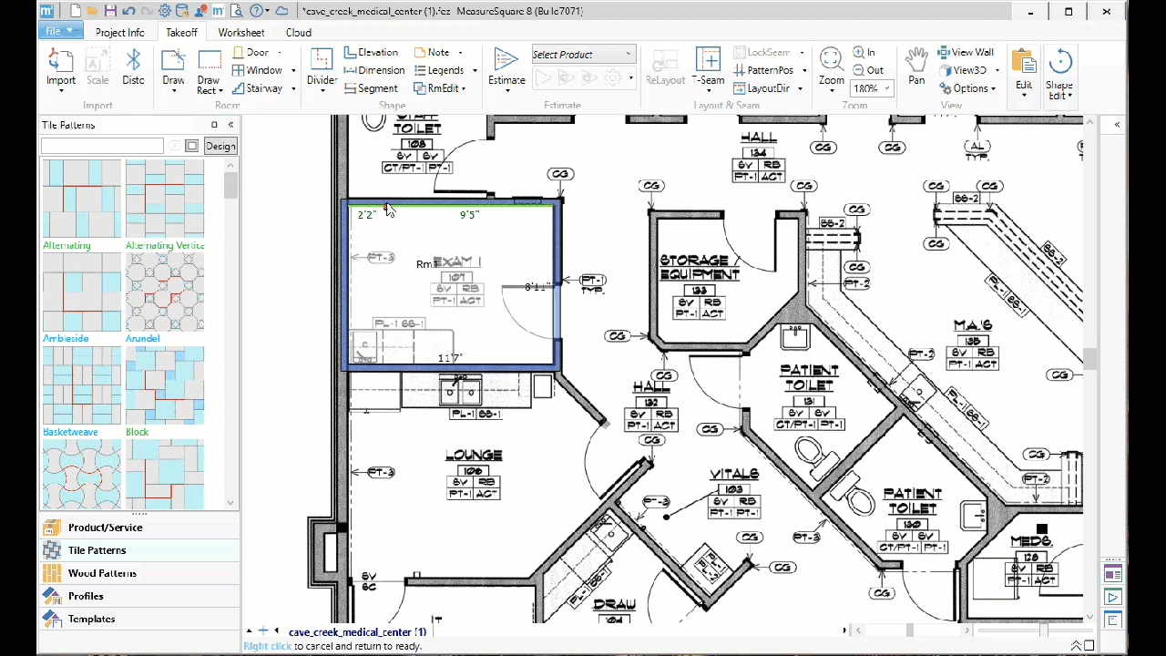Choose the Basketweave tile pattern thumbnail

point(82,384)
